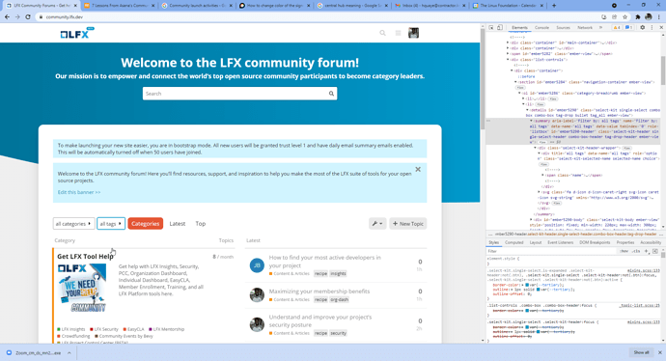The height and width of the screenshot is (361, 666).
Task: Open the Console tab in DevTools
Action: 541,28
